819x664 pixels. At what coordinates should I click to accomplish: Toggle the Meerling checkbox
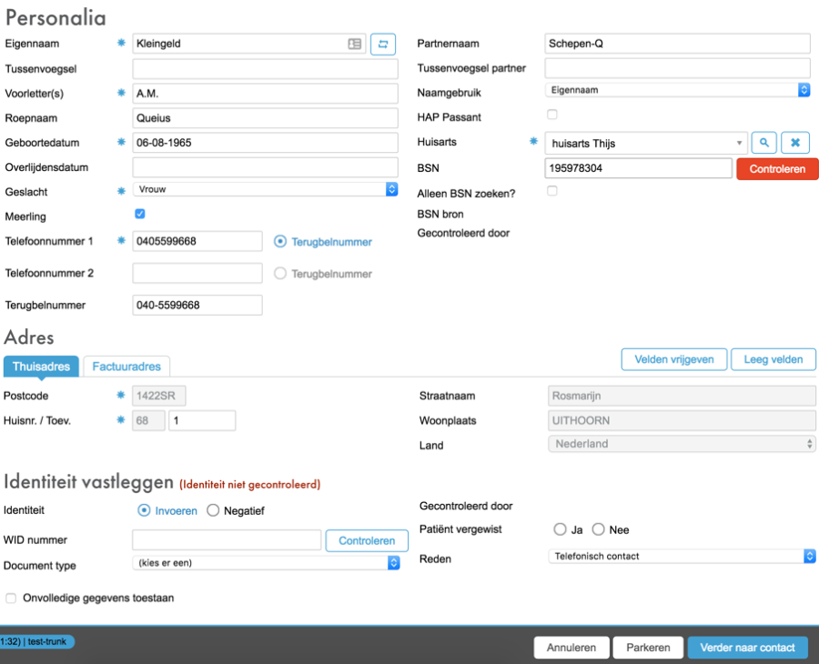tap(139, 215)
